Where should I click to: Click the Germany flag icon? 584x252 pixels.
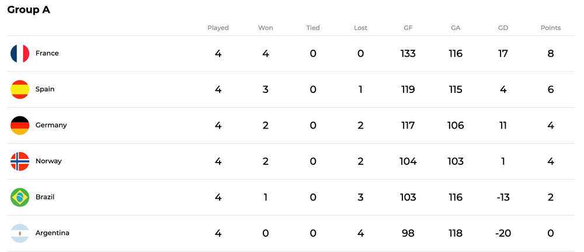[20, 125]
